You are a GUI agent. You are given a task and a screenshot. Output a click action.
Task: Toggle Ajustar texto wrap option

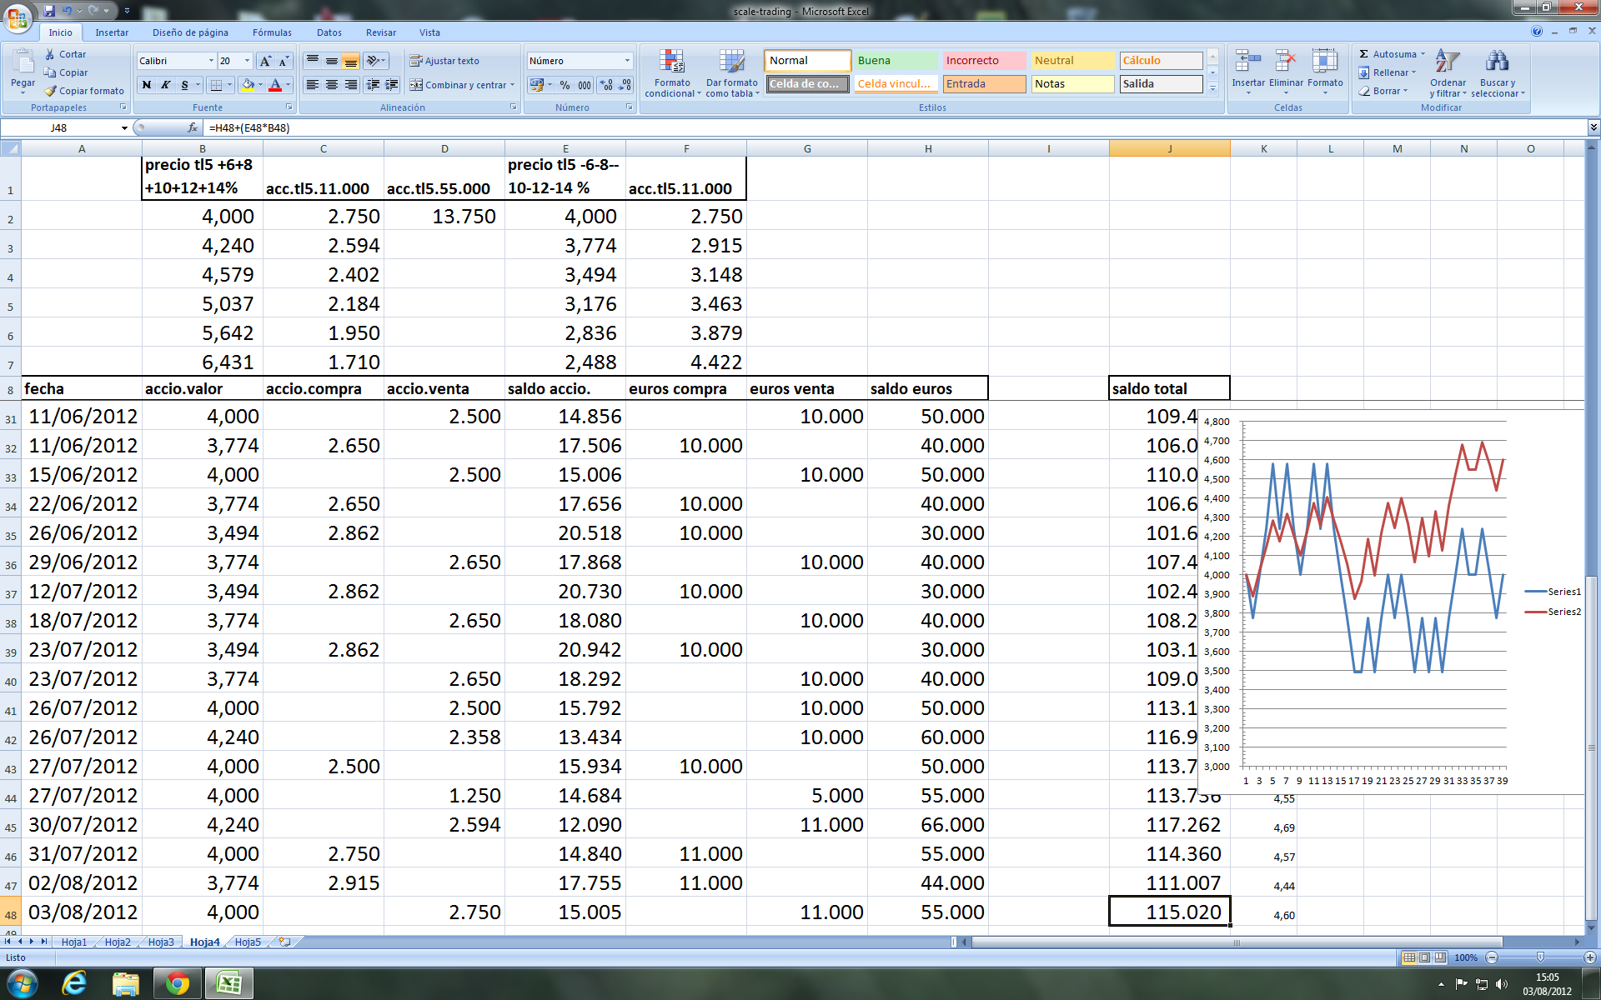444,61
